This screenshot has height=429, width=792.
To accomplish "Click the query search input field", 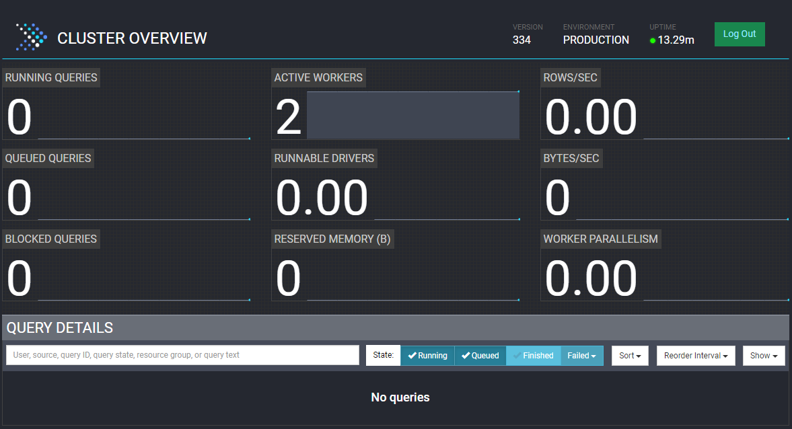I will coord(182,354).
